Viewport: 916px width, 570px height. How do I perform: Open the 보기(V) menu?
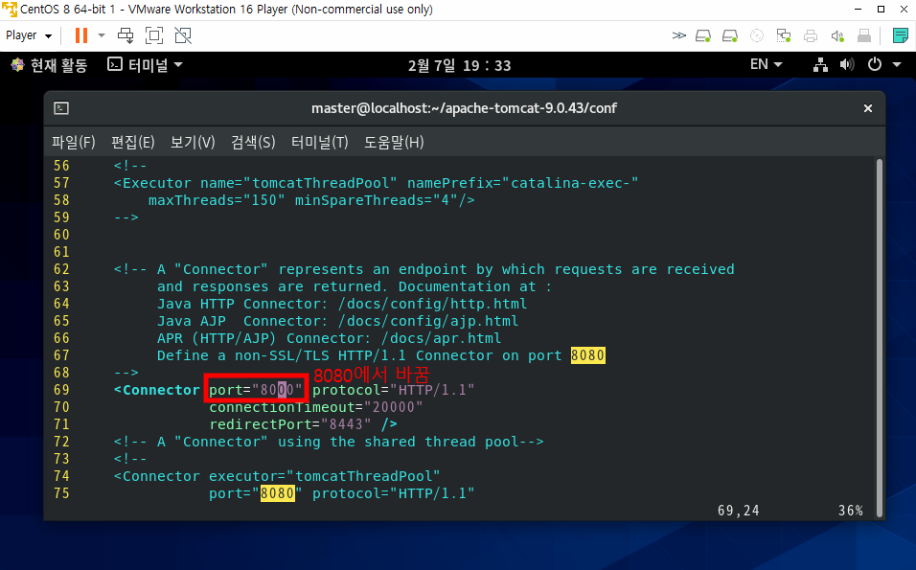click(193, 142)
